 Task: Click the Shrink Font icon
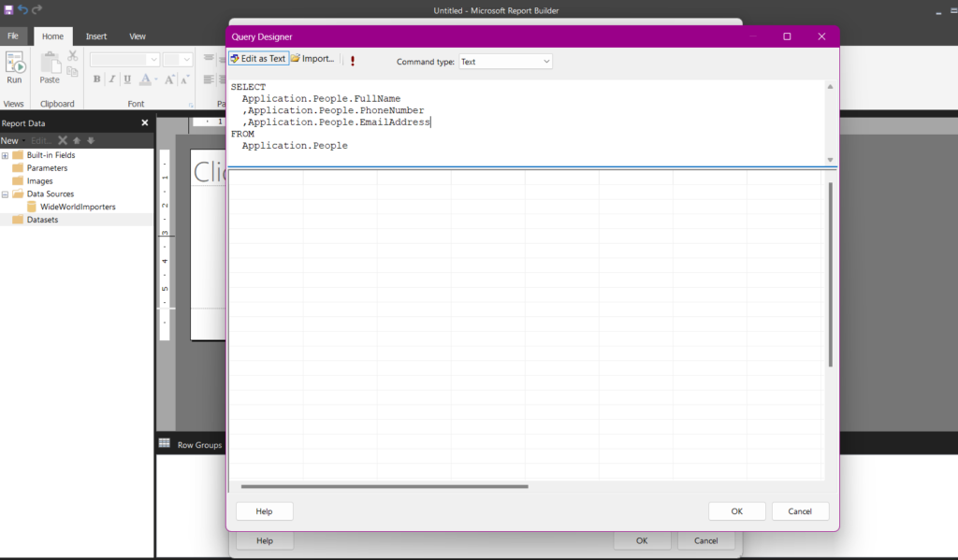184,79
